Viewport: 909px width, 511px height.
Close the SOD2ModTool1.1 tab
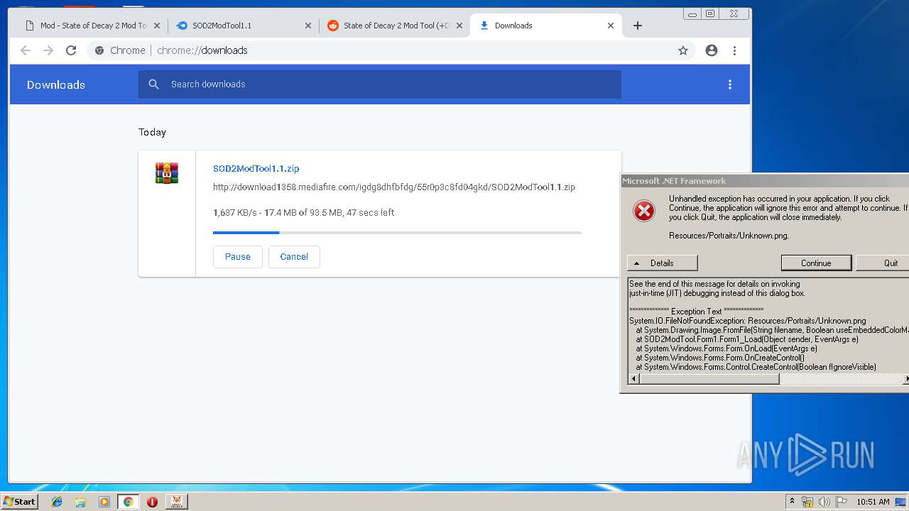[308, 26]
